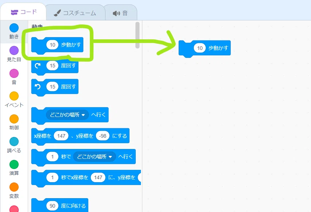Click the 10 value in palette 歩動かす block
Viewport: 311px width, 212px height.
tap(52, 45)
